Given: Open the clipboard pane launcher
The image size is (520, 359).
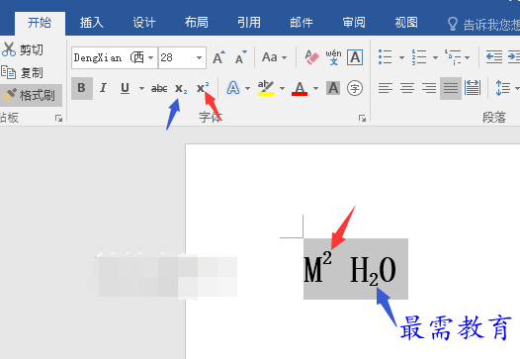Looking at the screenshot, I should 58,118.
